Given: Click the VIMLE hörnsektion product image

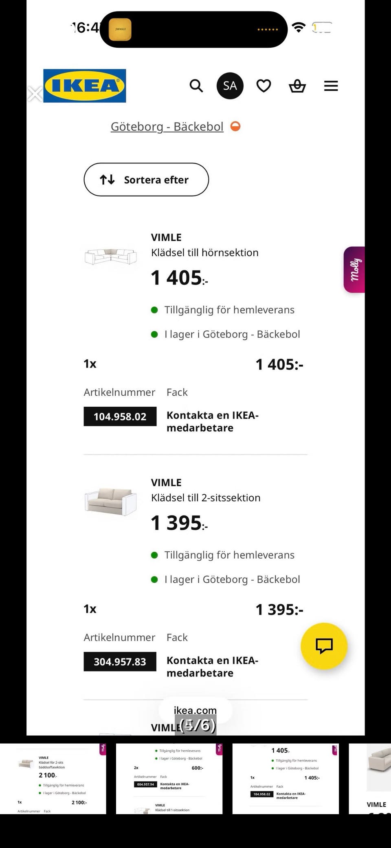Looking at the screenshot, I should point(110,257).
